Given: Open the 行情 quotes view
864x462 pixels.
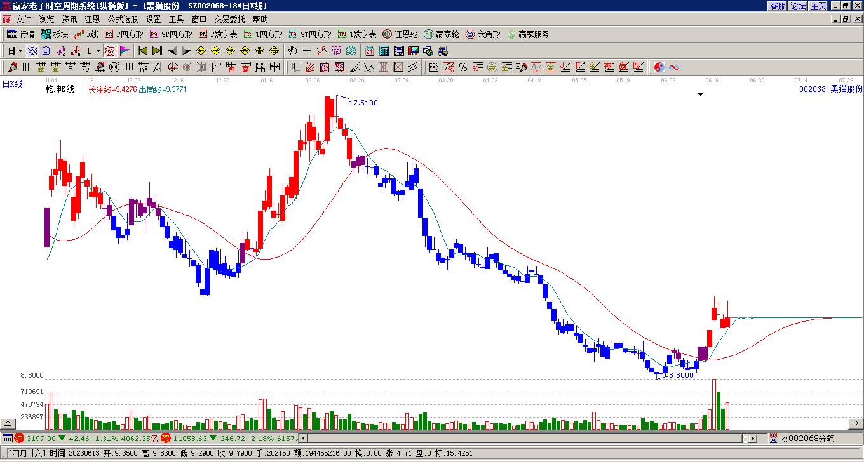Looking at the screenshot, I should point(21,34).
